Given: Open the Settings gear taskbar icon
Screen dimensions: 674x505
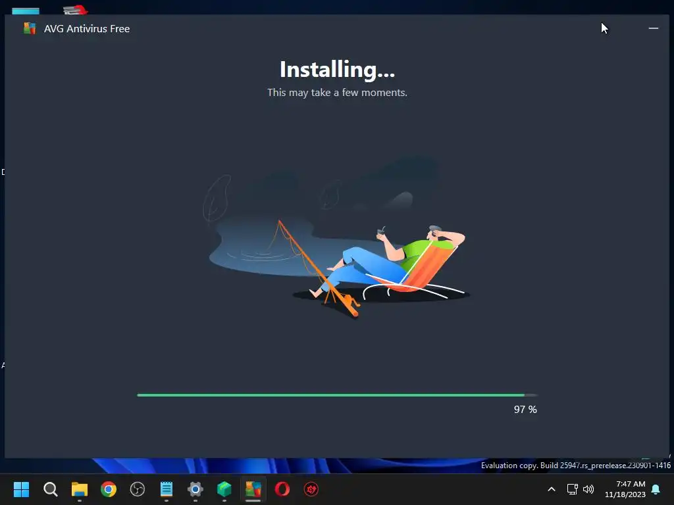Looking at the screenshot, I should pyautogui.click(x=195, y=489).
